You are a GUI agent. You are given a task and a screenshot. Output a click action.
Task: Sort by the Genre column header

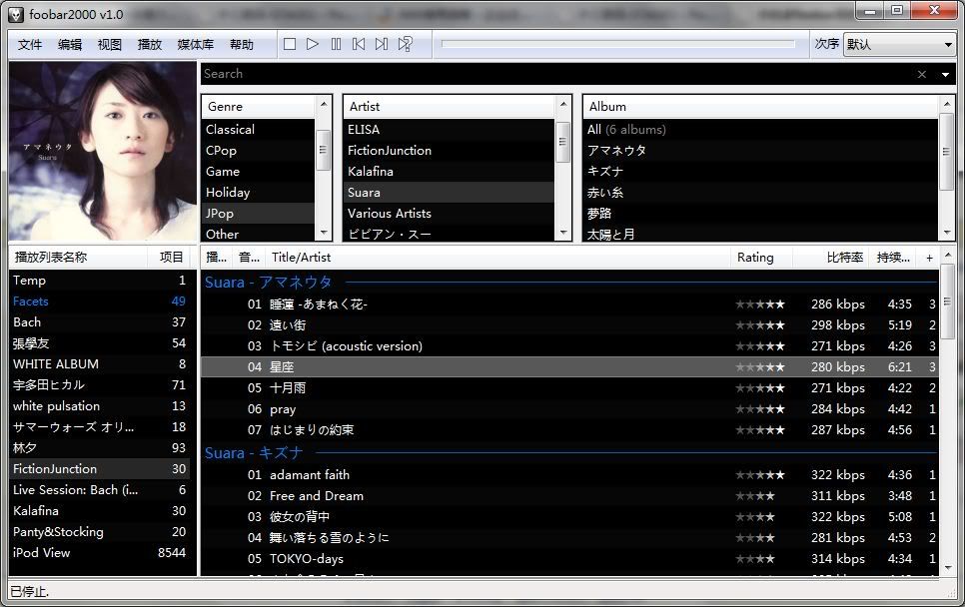click(259, 107)
